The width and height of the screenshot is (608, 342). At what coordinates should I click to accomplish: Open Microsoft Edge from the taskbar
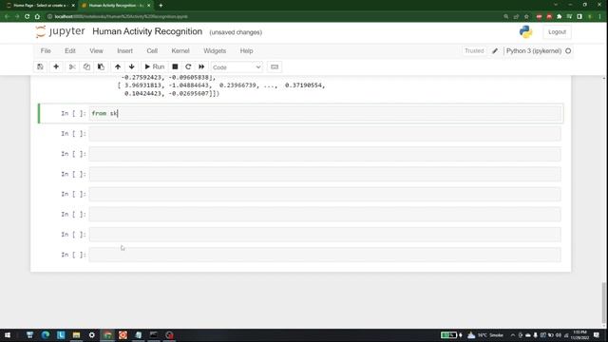[x=46, y=335]
